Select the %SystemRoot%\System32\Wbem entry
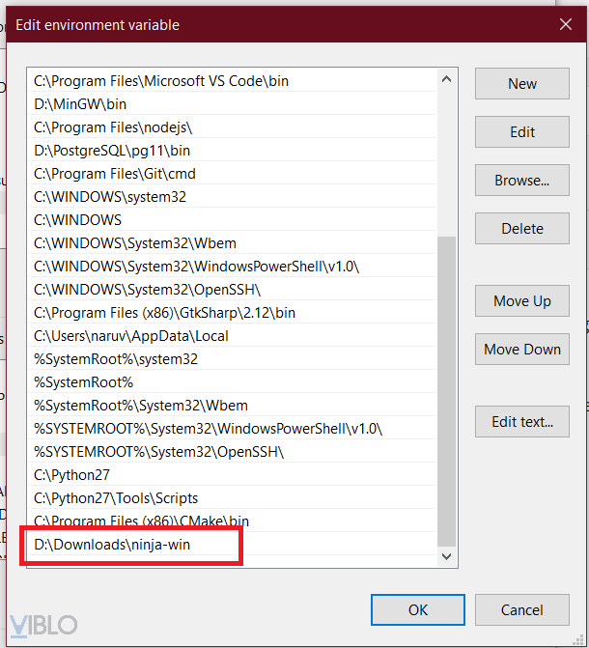 click(232, 406)
